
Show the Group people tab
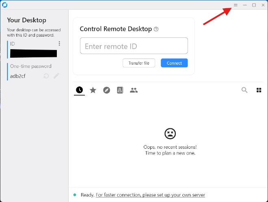[x=134, y=90]
